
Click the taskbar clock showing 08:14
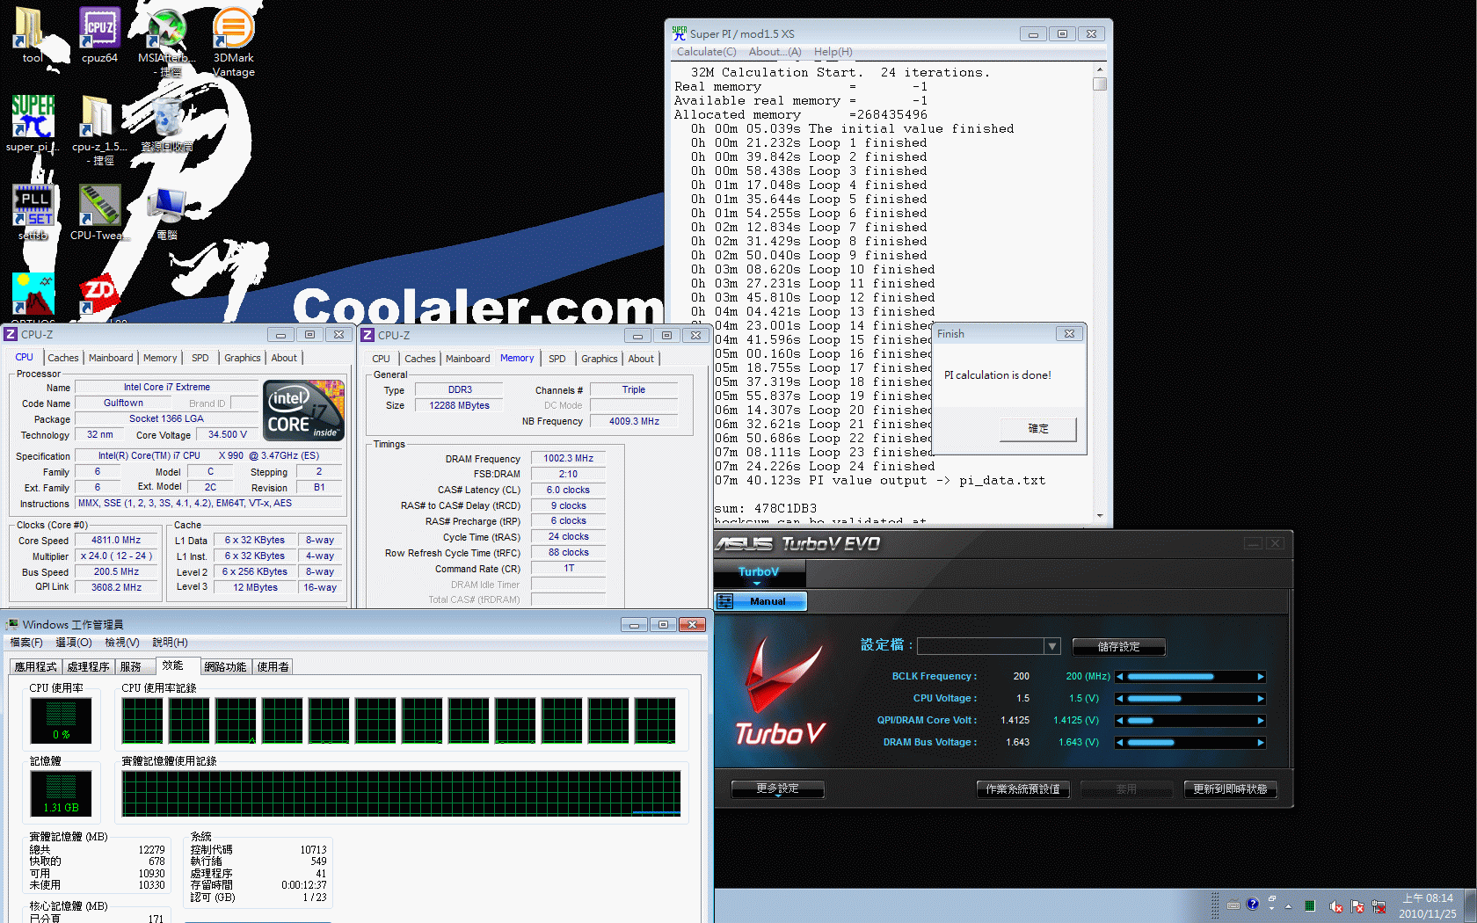1427,906
